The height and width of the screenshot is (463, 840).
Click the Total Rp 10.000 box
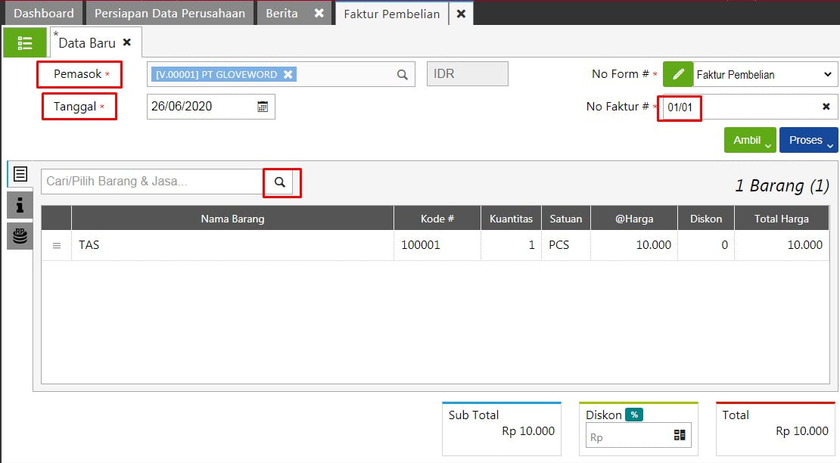775,429
